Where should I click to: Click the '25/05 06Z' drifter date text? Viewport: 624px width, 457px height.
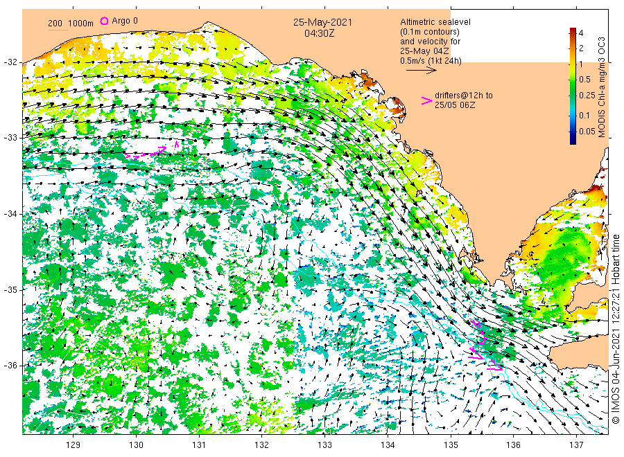pos(454,105)
